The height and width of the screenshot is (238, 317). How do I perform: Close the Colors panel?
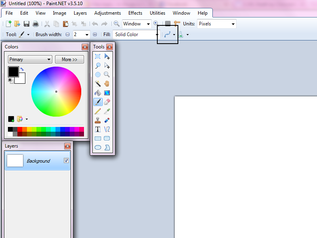[85, 47]
